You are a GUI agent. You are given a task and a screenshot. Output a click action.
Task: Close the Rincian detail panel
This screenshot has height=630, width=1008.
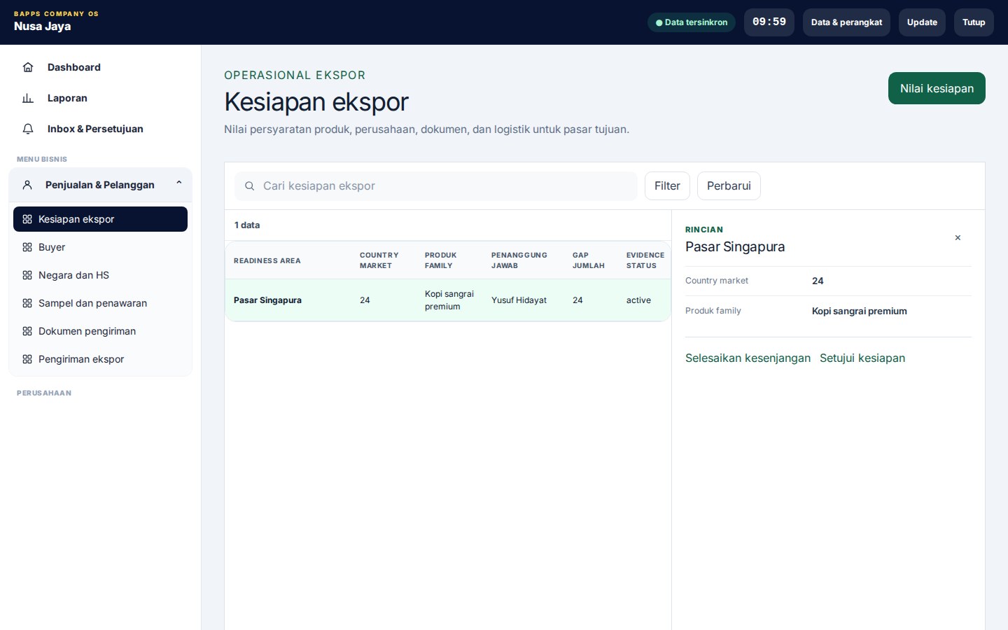click(x=958, y=238)
